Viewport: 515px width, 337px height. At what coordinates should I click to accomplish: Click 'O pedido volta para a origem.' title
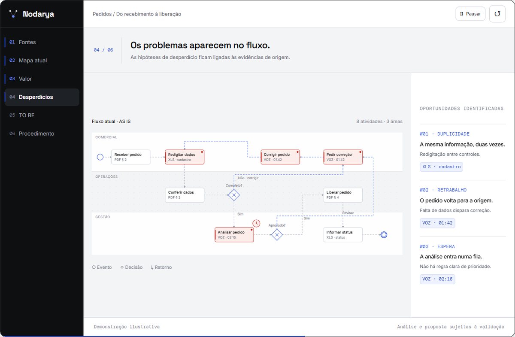point(456,200)
